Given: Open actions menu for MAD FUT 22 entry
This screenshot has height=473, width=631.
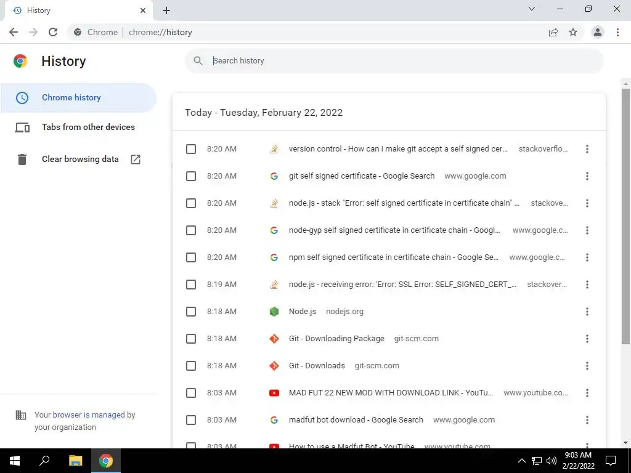Looking at the screenshot, I should [587, 393].
